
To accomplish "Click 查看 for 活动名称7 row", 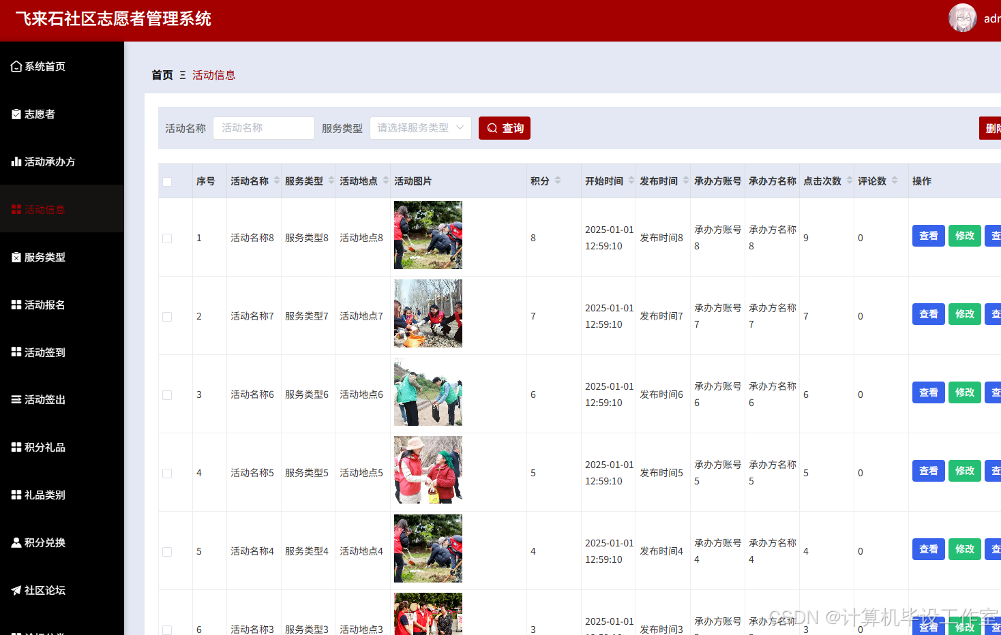I will [x=929, y=314].
